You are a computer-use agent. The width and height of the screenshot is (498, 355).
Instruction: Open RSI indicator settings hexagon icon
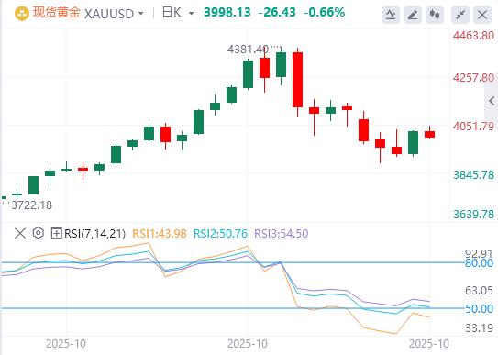pos(39,233)
